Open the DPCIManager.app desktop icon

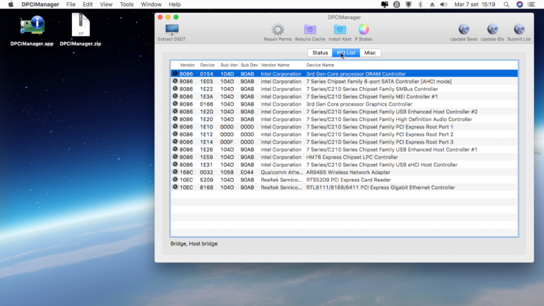[32, 27]
